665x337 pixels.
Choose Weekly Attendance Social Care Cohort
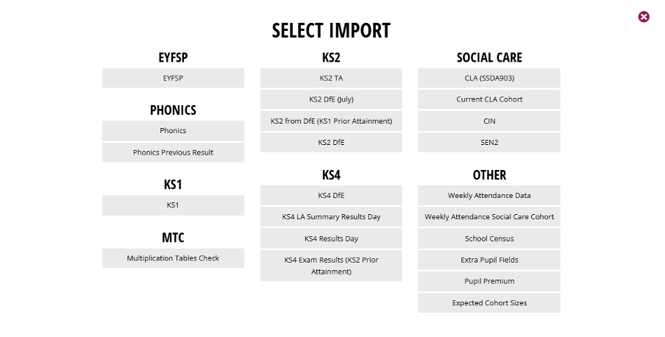pos(489,217)
